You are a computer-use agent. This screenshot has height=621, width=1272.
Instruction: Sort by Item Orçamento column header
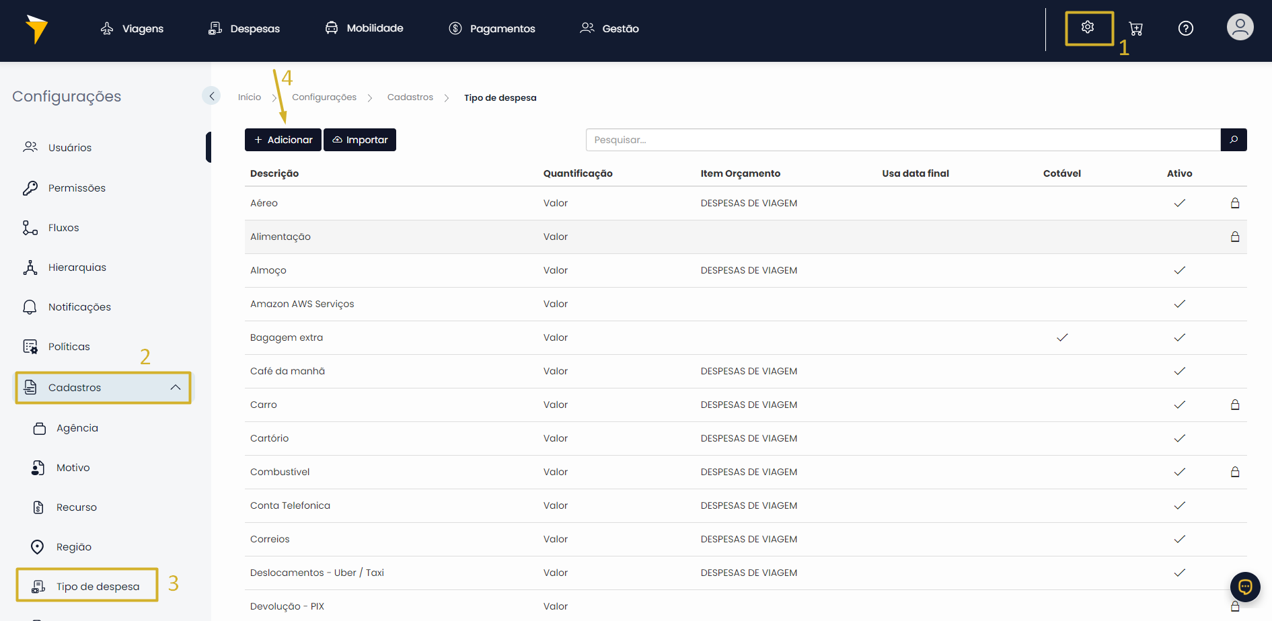click(x=741, y=173)
